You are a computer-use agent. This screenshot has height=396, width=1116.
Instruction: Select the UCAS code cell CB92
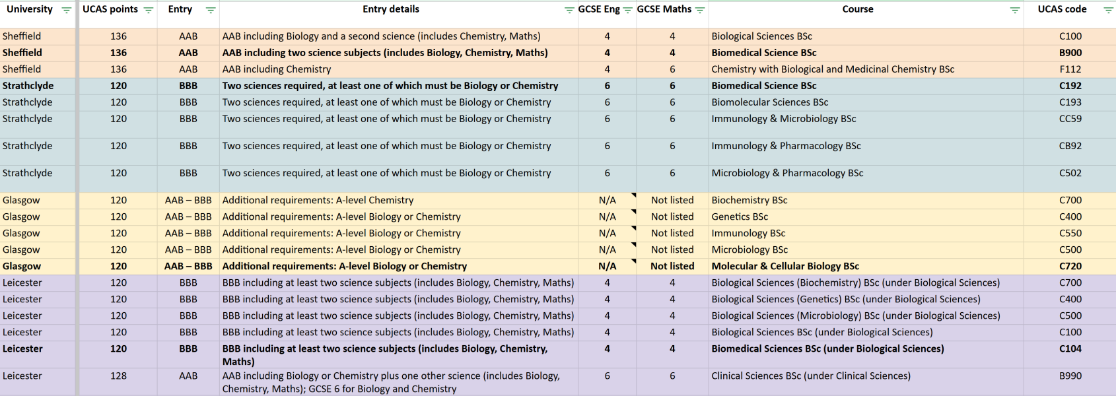[1070, 151]
